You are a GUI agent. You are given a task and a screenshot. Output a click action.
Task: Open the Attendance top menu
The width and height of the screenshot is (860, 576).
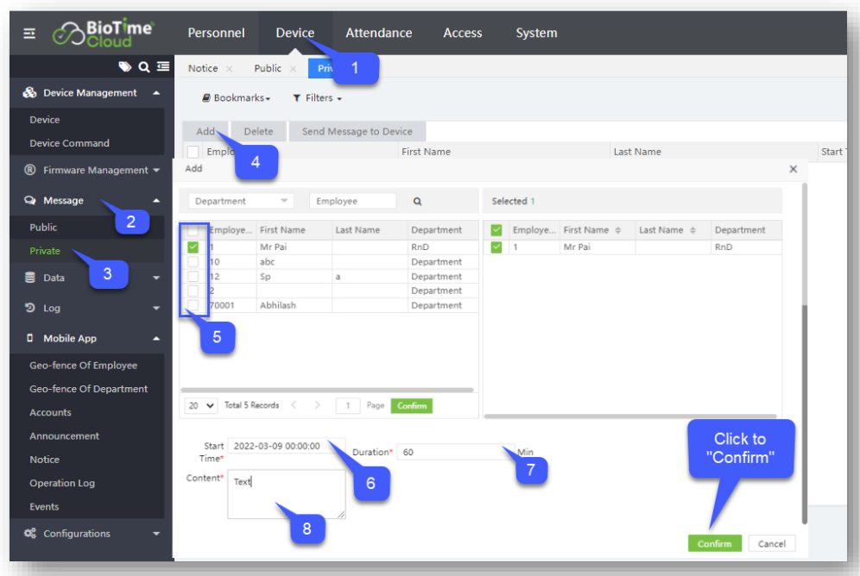[378, 33]
